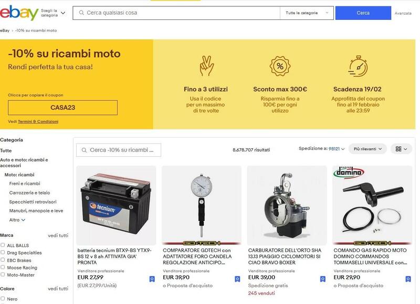The height and width of the screenshot is (304, 420).
Task: Copy the CASA23 coupon code
Action: click(x=62, y=107)
